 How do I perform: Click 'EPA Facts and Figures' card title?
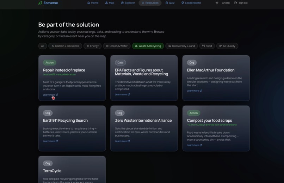[x=141, y=72]
